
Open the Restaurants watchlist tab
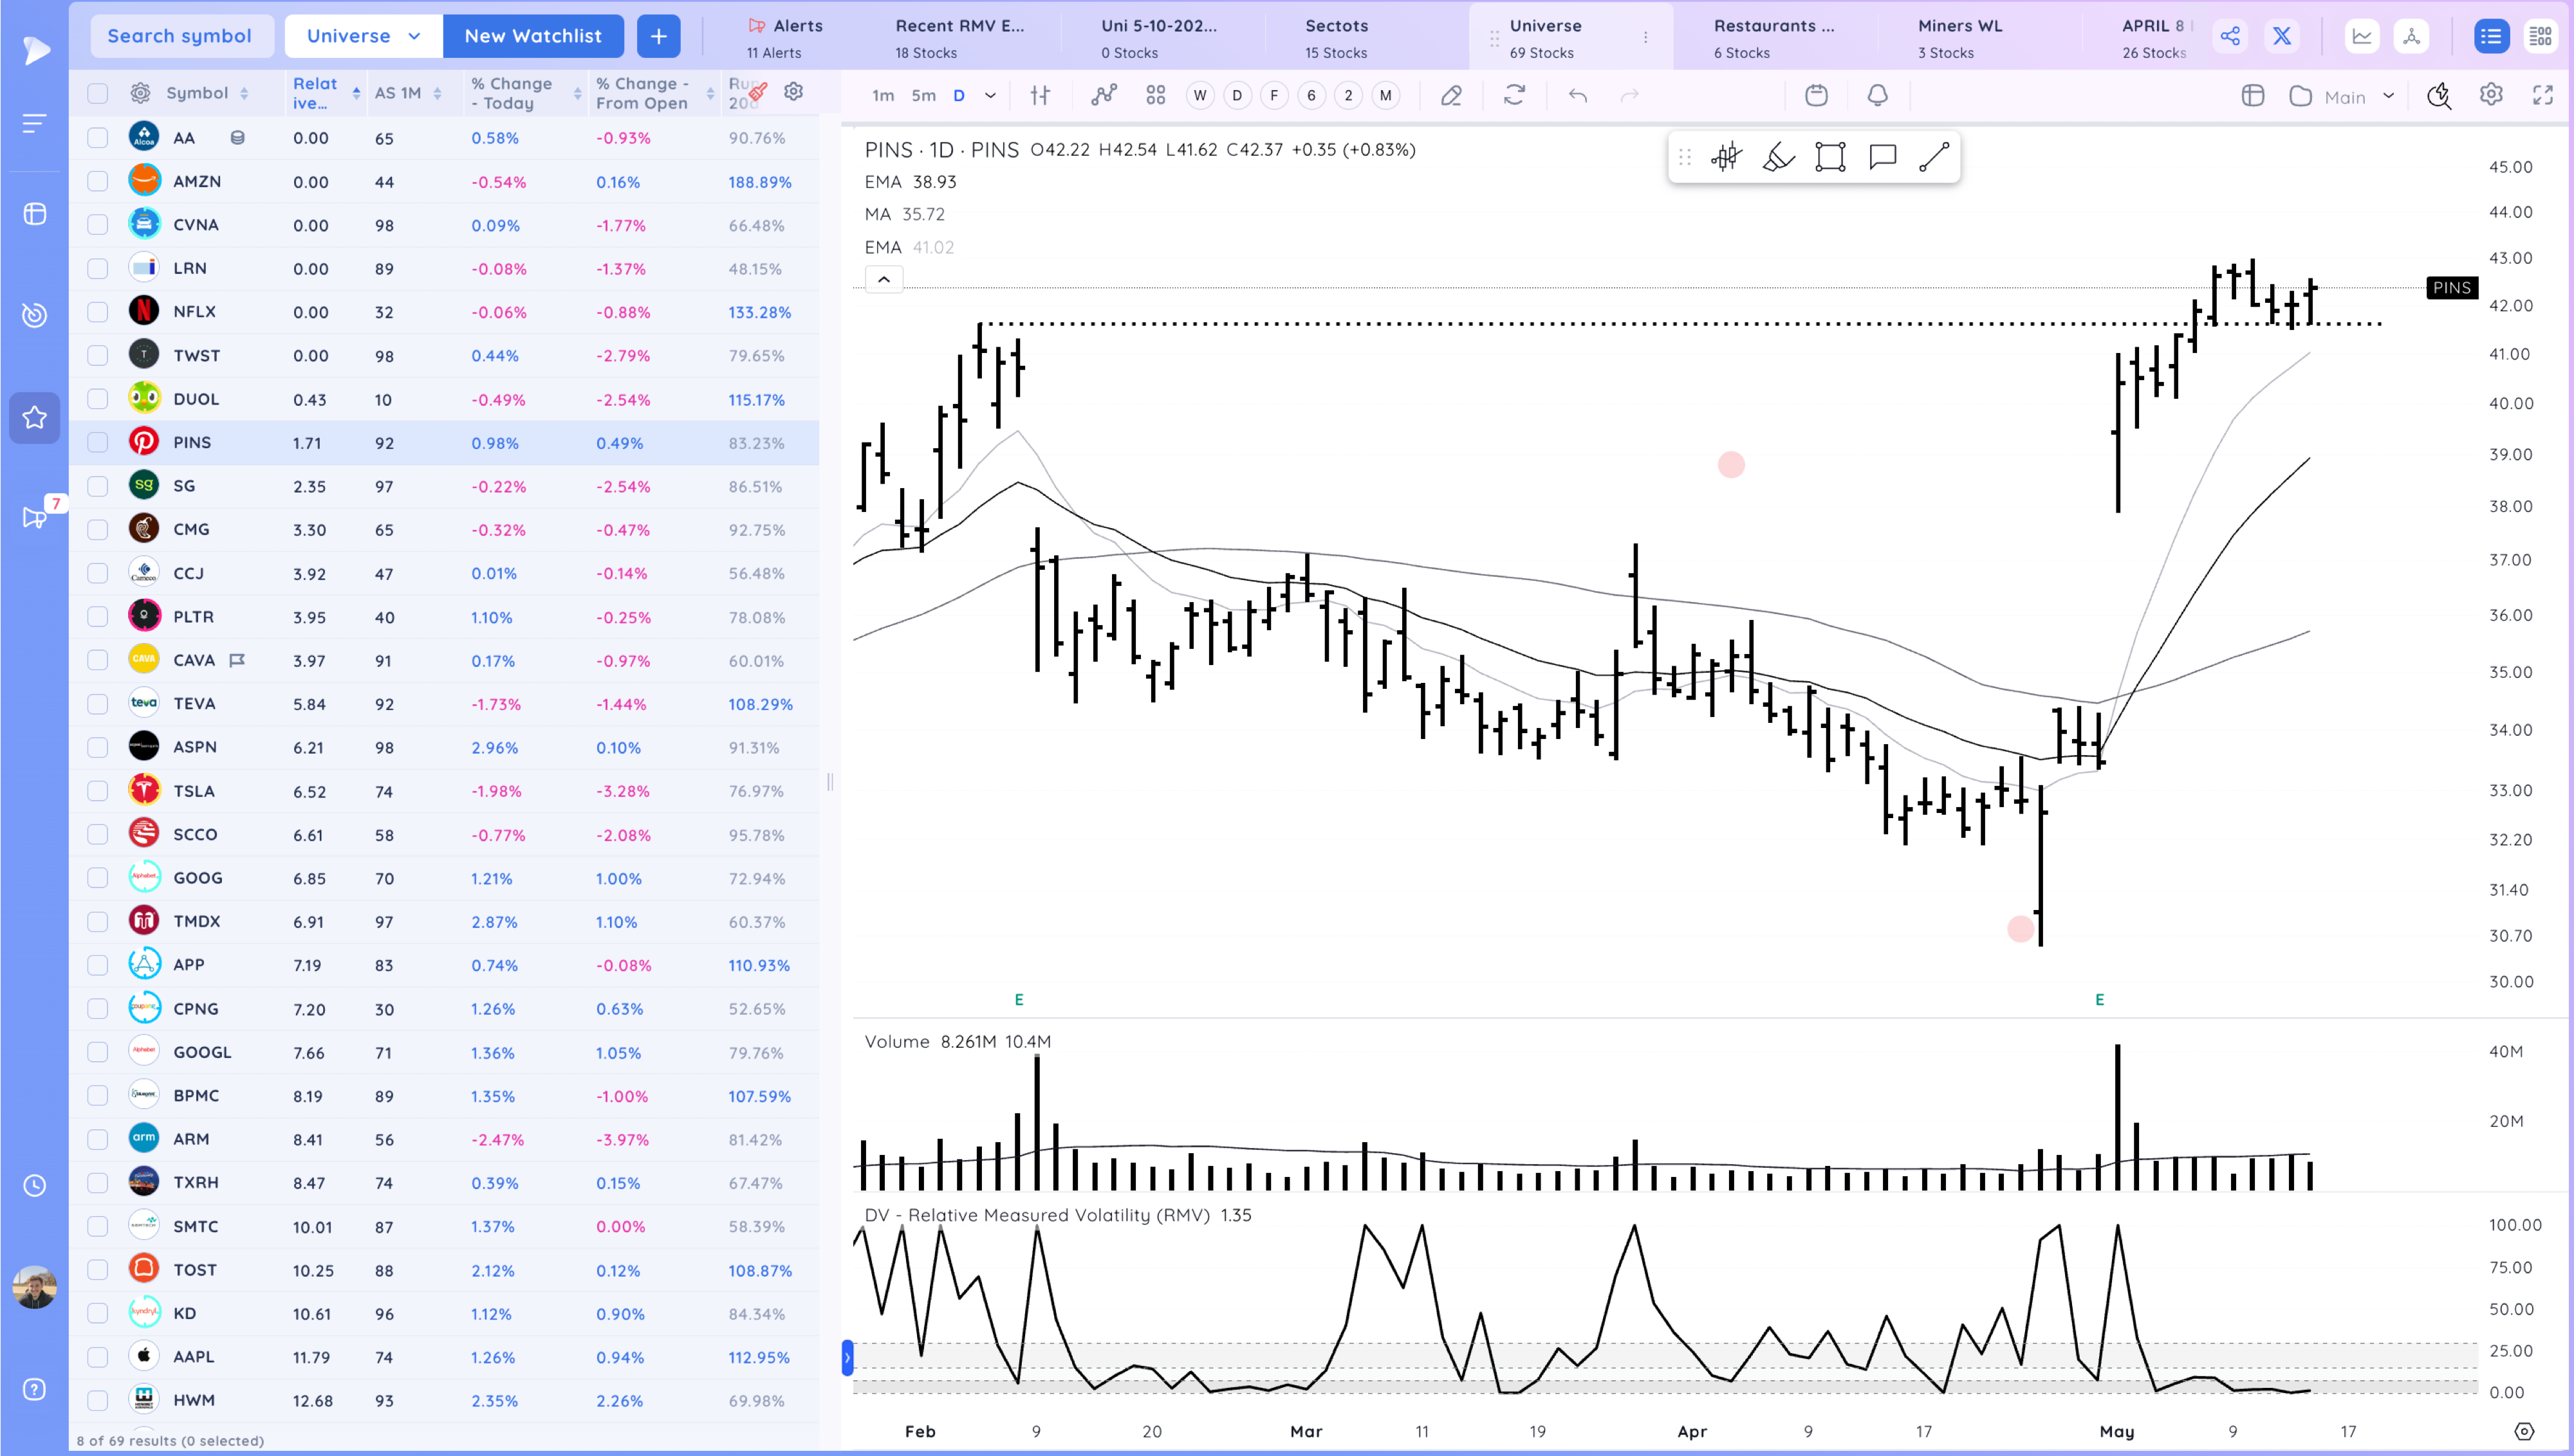(1773, 37)
